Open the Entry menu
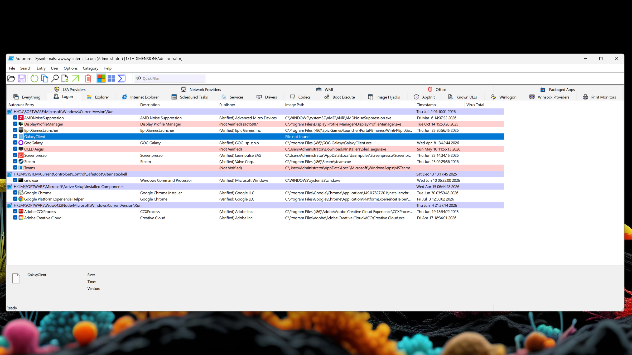The height and width of the screenshot is (355, 632). tap(41, 68)
